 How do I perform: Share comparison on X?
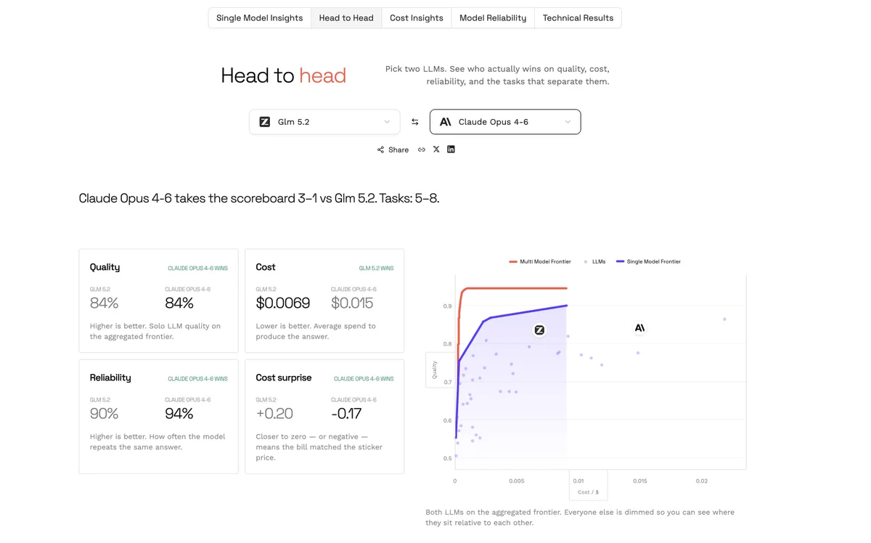[x=436, y=150]
